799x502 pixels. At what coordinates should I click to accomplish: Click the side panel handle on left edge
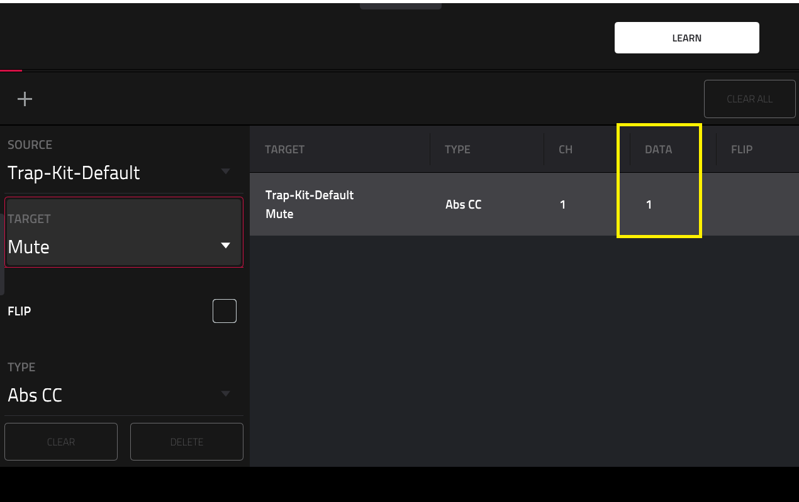coord(2,254)
